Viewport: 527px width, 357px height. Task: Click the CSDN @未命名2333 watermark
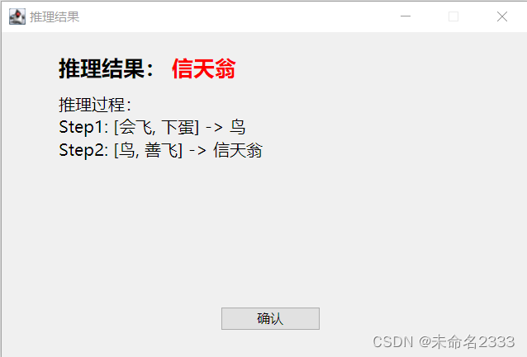pyautogui.click(x=444, y=342)
